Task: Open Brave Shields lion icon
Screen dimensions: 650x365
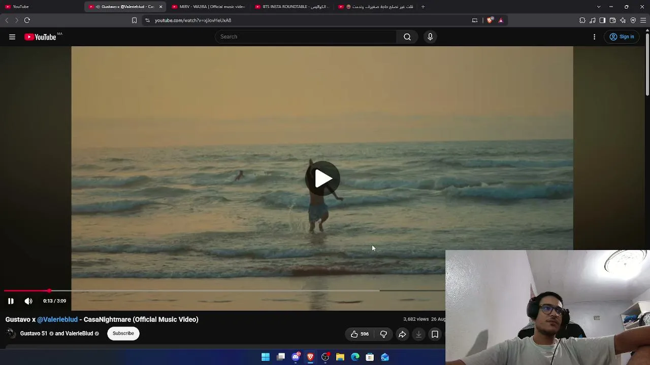Action: 490,20
